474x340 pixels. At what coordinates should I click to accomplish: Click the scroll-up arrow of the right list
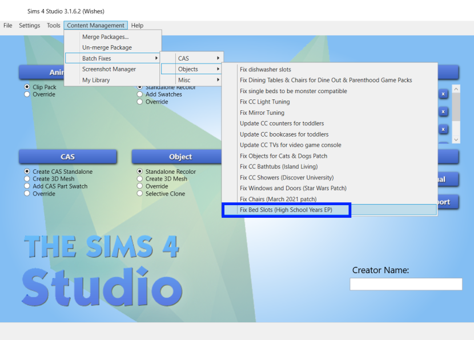click(456, 89)
